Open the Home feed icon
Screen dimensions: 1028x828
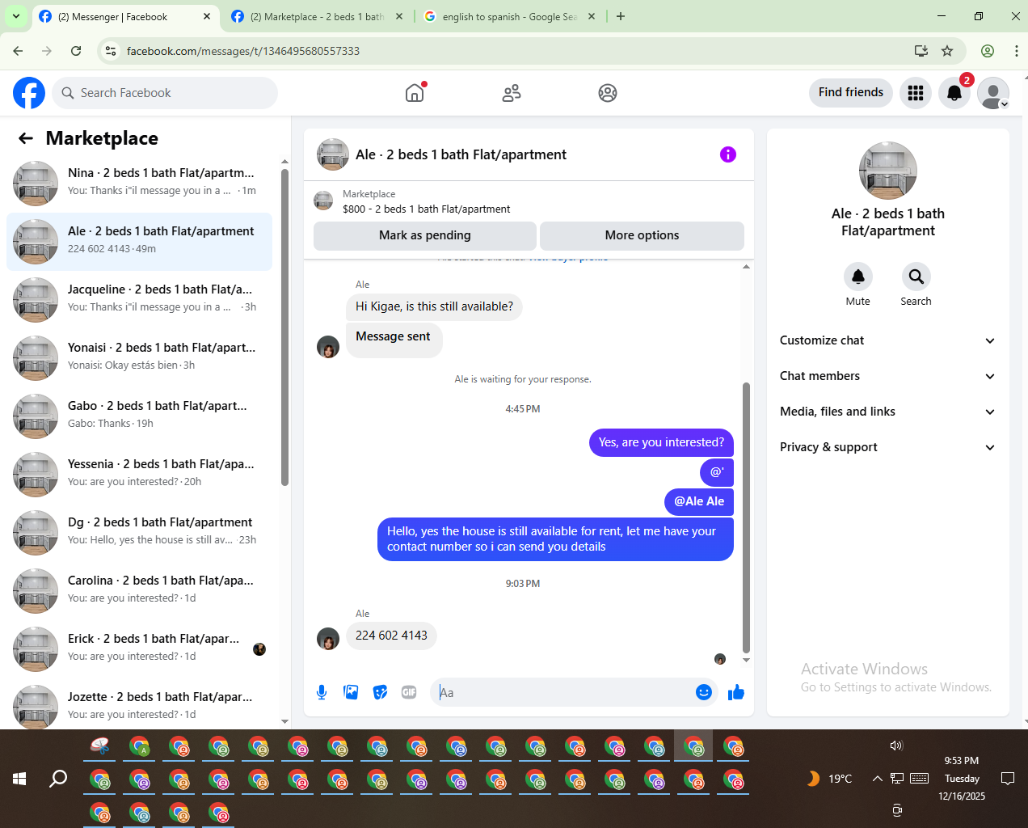[415, 93]
